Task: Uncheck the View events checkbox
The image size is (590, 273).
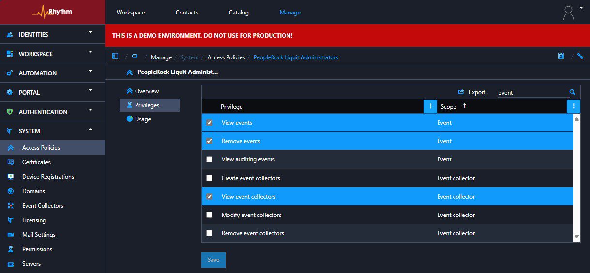Action: point(209,123)
